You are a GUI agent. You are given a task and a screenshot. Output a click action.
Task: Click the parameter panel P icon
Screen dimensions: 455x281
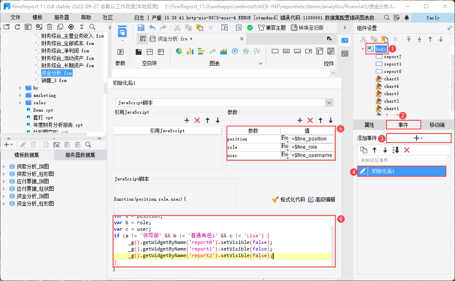pos(120,52)
